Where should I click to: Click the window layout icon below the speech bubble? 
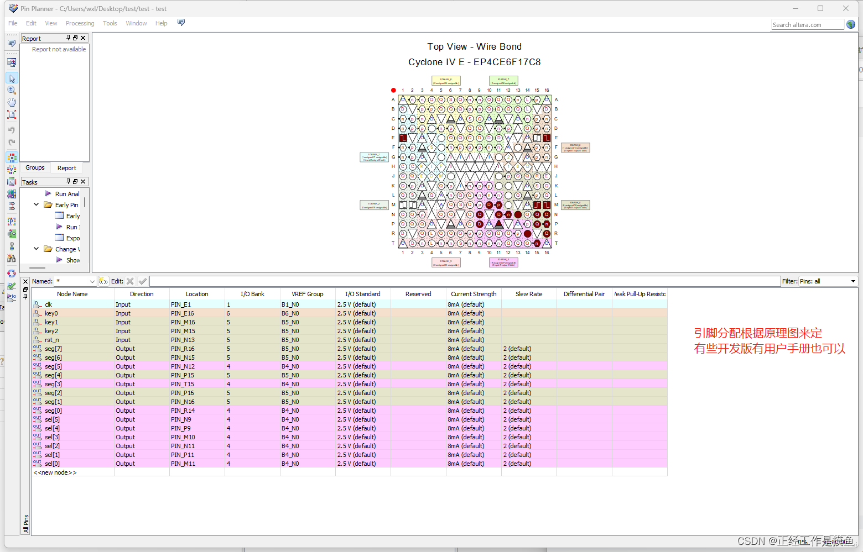12,62
